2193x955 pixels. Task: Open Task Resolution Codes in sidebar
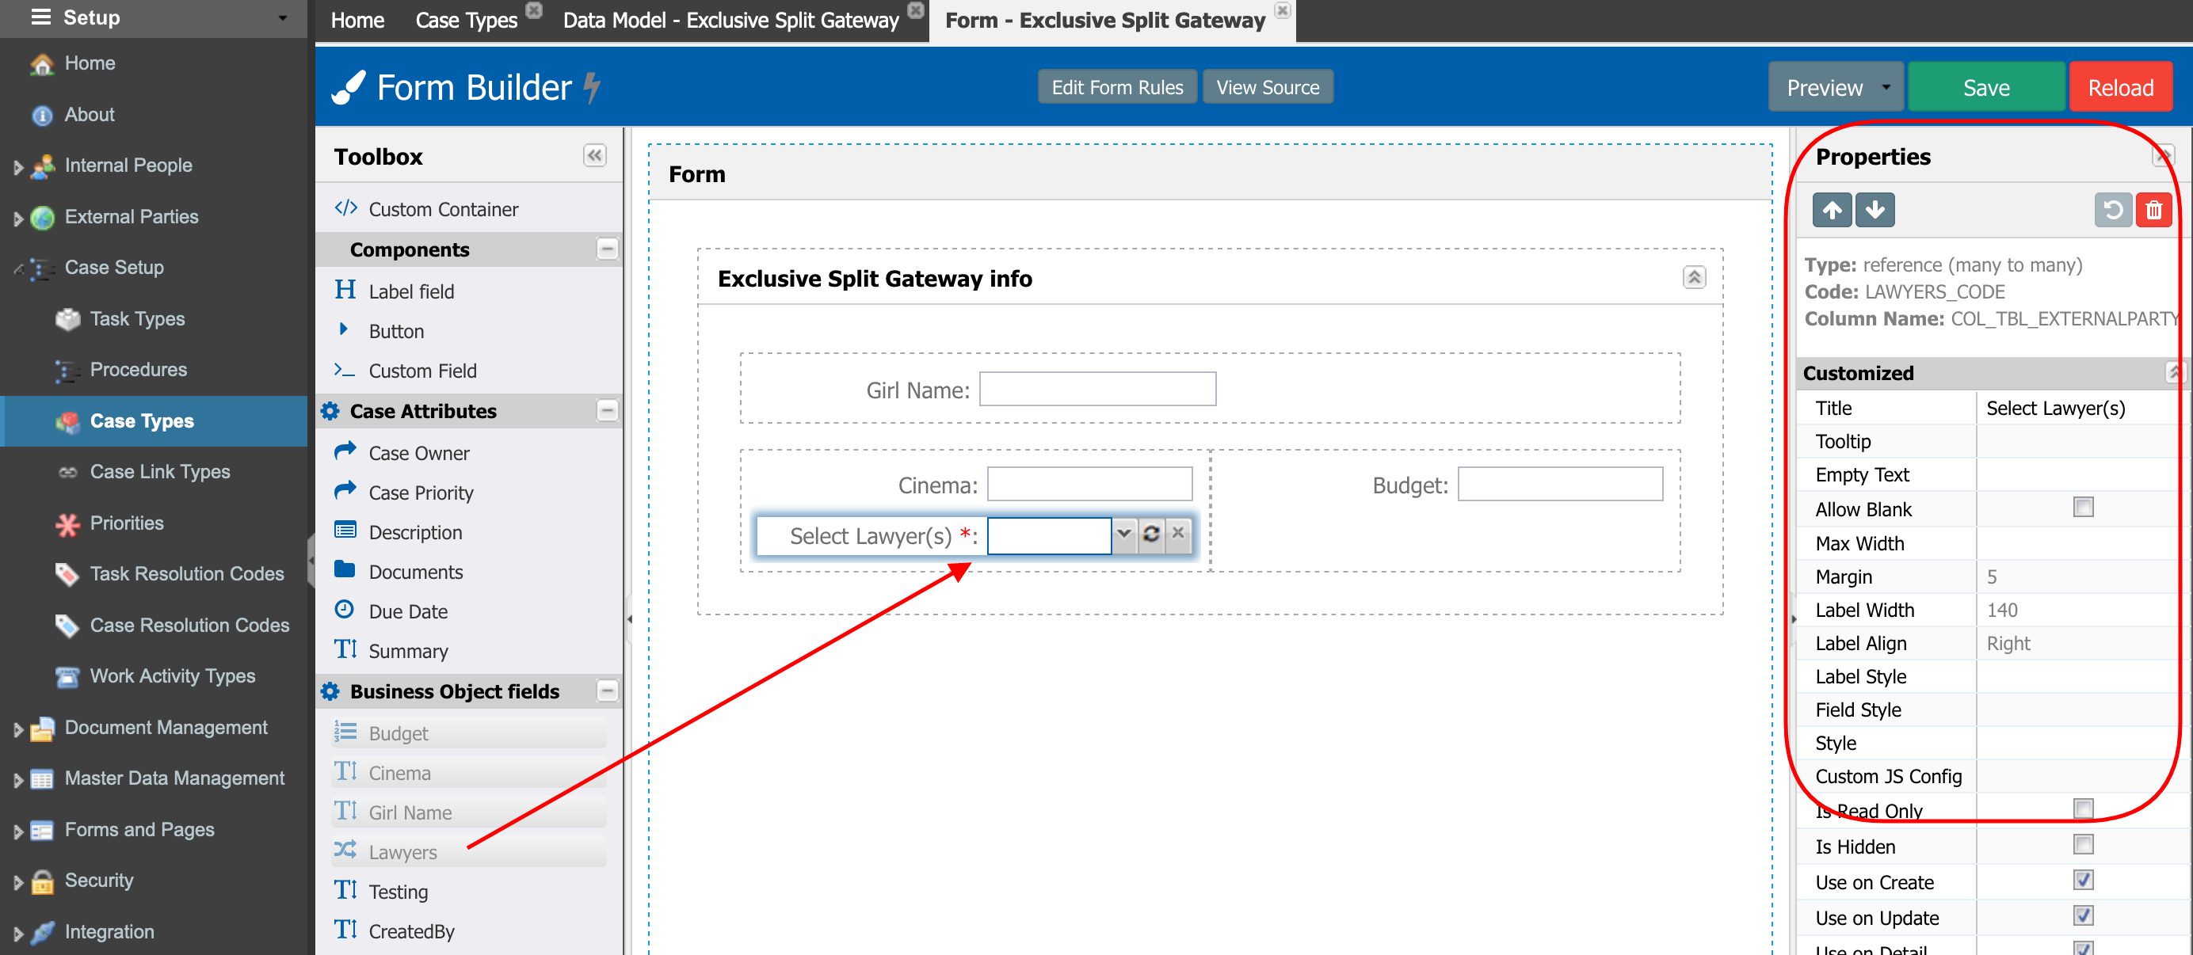pos(186,573)
